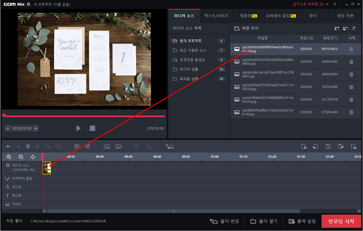Zoom out the timeline with magnifier minus
This screenshot has height=231, width=363.
tap(21, 157)
